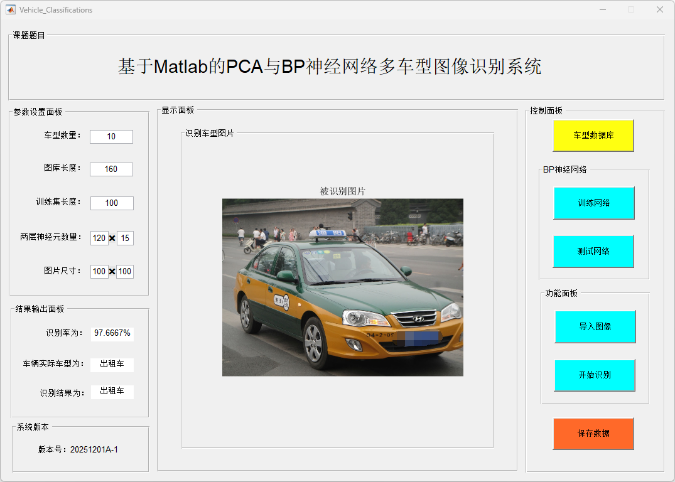Click the 识别率 value showing 97.6667%
This screenshot has height=482, width=675.
coord(112,333)
